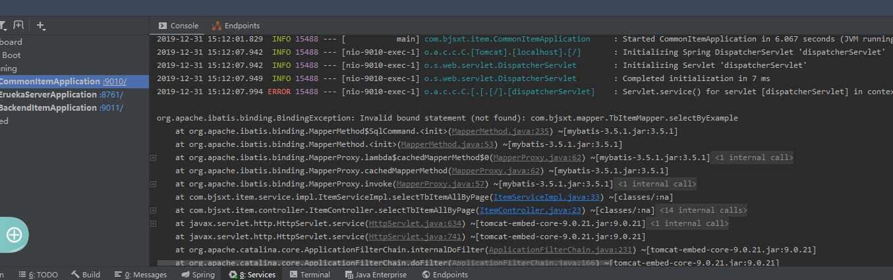Click the Add Service plus button
The width and height of the screenshot is (893, 280).
[x=41, y=26]
